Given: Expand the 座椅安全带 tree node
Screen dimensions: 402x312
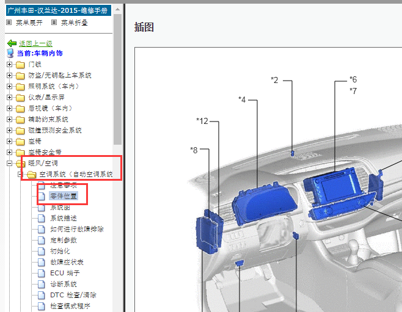Looking at the screenshot, I should [x=9, y=153].
